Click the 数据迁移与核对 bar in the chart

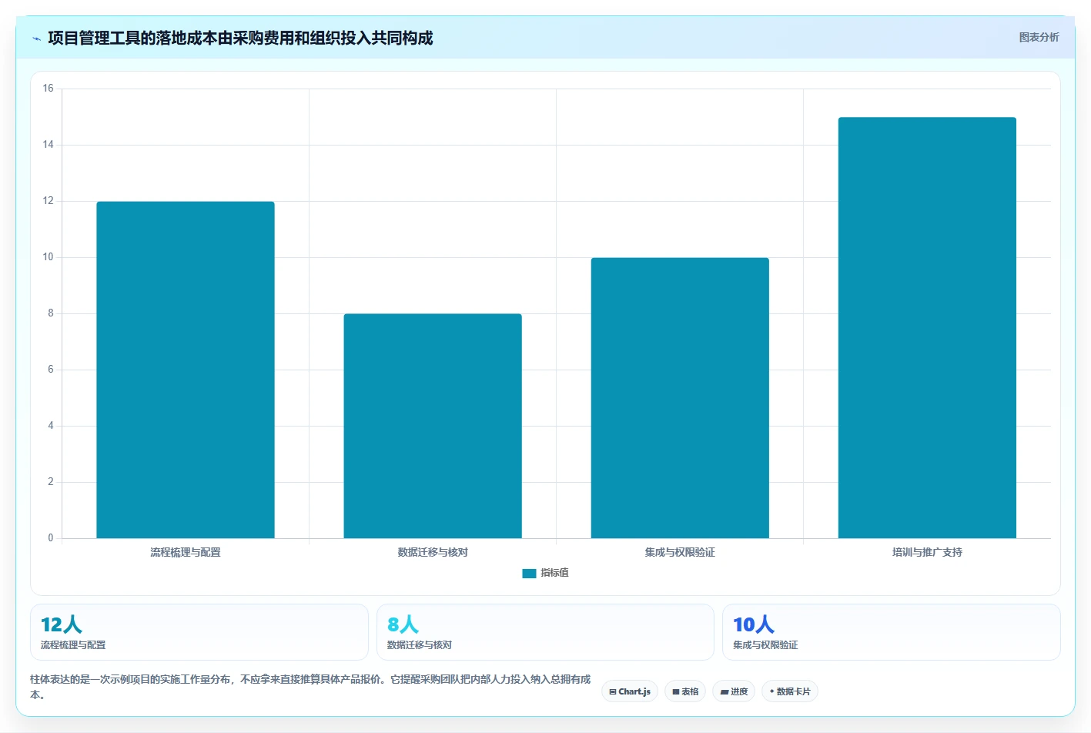(x=433, y=426)
